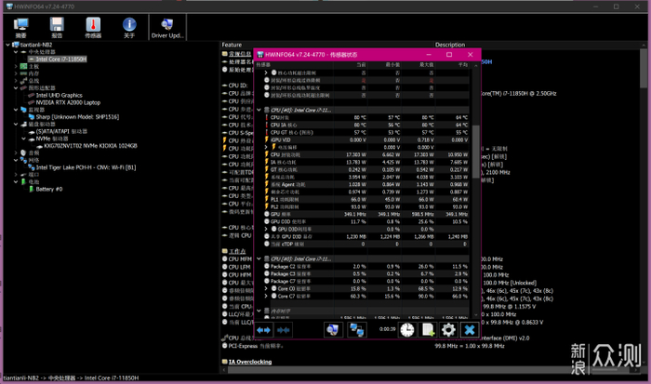This screenshot has height=384, width=651.
Task: Close sensors with the blue X icon
Action: [x=470, y=329]
